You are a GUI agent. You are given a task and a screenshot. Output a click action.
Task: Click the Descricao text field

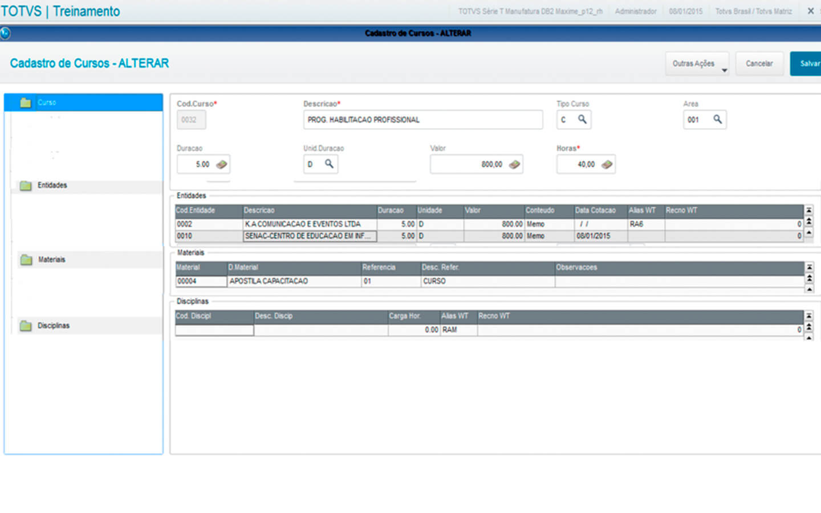coord(422,120)
